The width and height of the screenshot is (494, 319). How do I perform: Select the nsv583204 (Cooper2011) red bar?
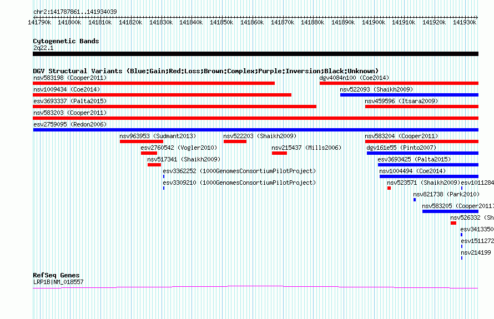422,141
